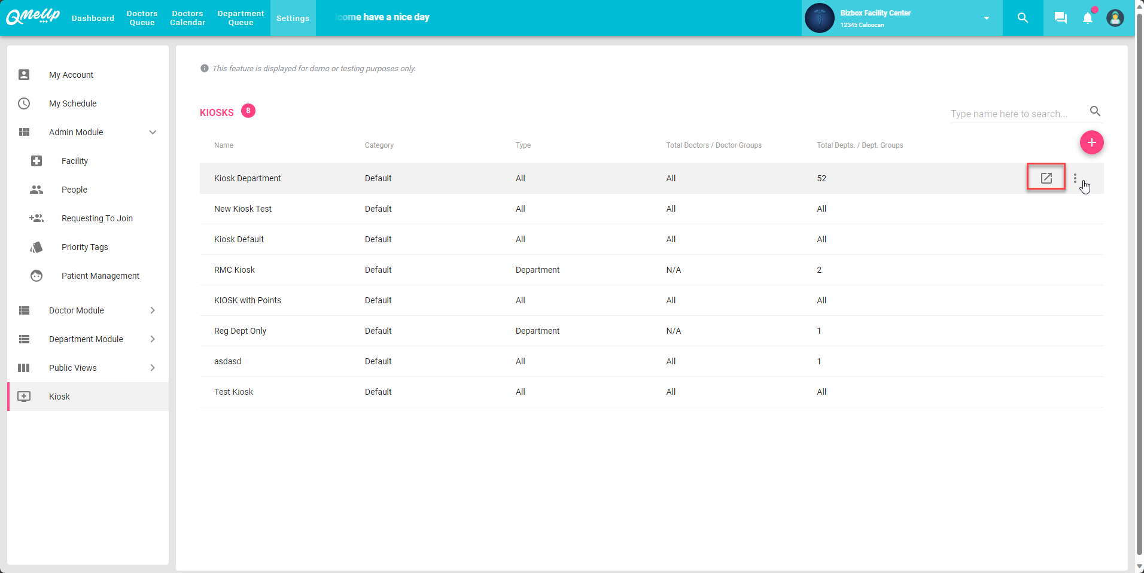Click the pink plus button to add a kiosk
Viewport: 1144px width, 573px height.
tap(1091, 142)
